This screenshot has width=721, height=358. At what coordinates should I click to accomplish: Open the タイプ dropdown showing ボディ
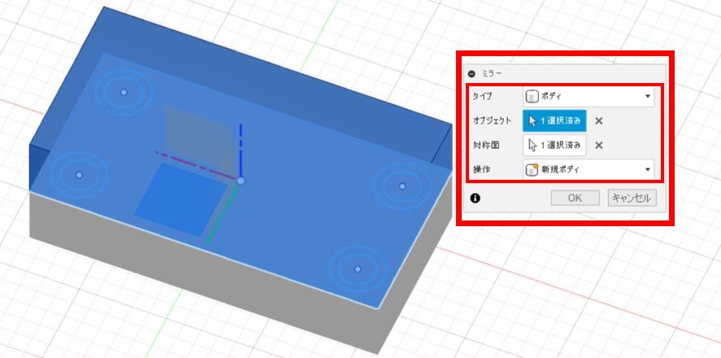click(589, 97)
